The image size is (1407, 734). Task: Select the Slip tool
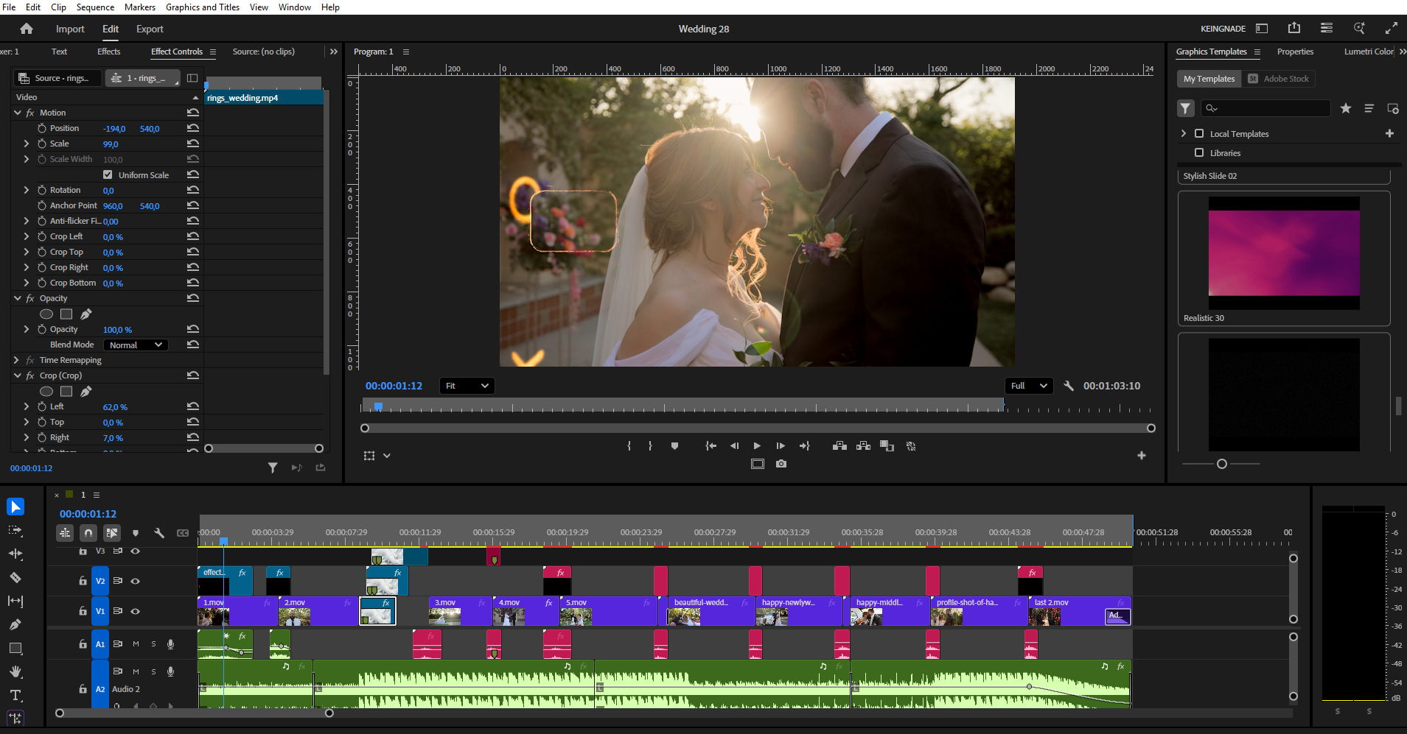point(15,601)
